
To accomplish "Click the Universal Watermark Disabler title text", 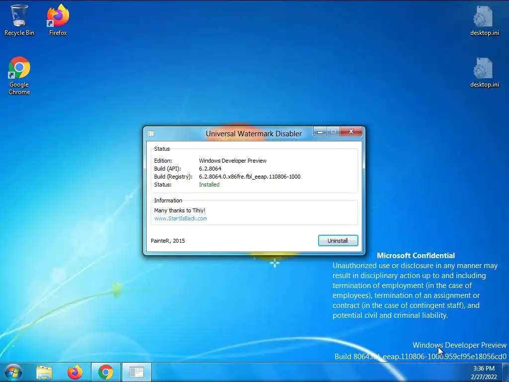I will pos(254,133).
